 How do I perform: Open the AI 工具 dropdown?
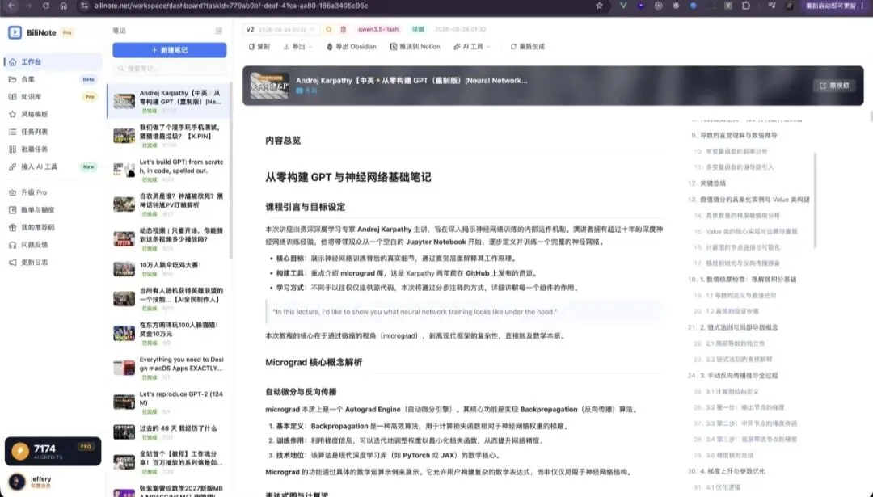[472, 47]
